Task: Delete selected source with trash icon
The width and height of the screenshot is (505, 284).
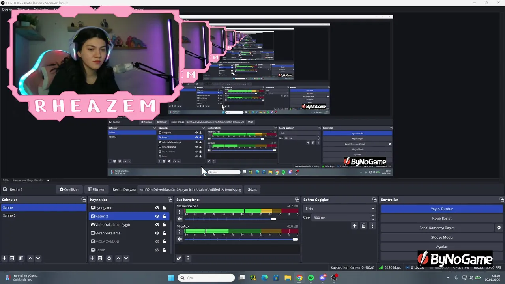Action: coord(100,258)
